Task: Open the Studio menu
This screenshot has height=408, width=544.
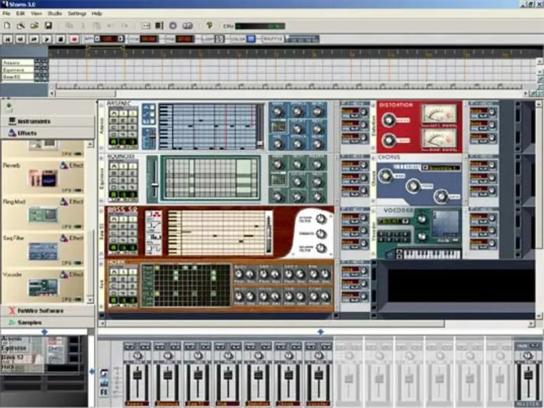Action: [x=55, y=13]
